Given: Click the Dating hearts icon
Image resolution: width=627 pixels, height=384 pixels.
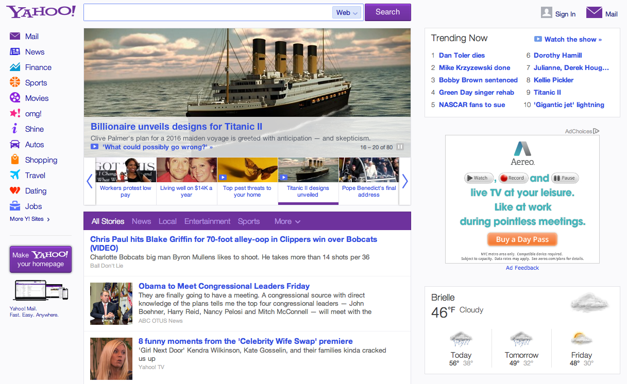Looking at the screenshot, I should [15, 191].
